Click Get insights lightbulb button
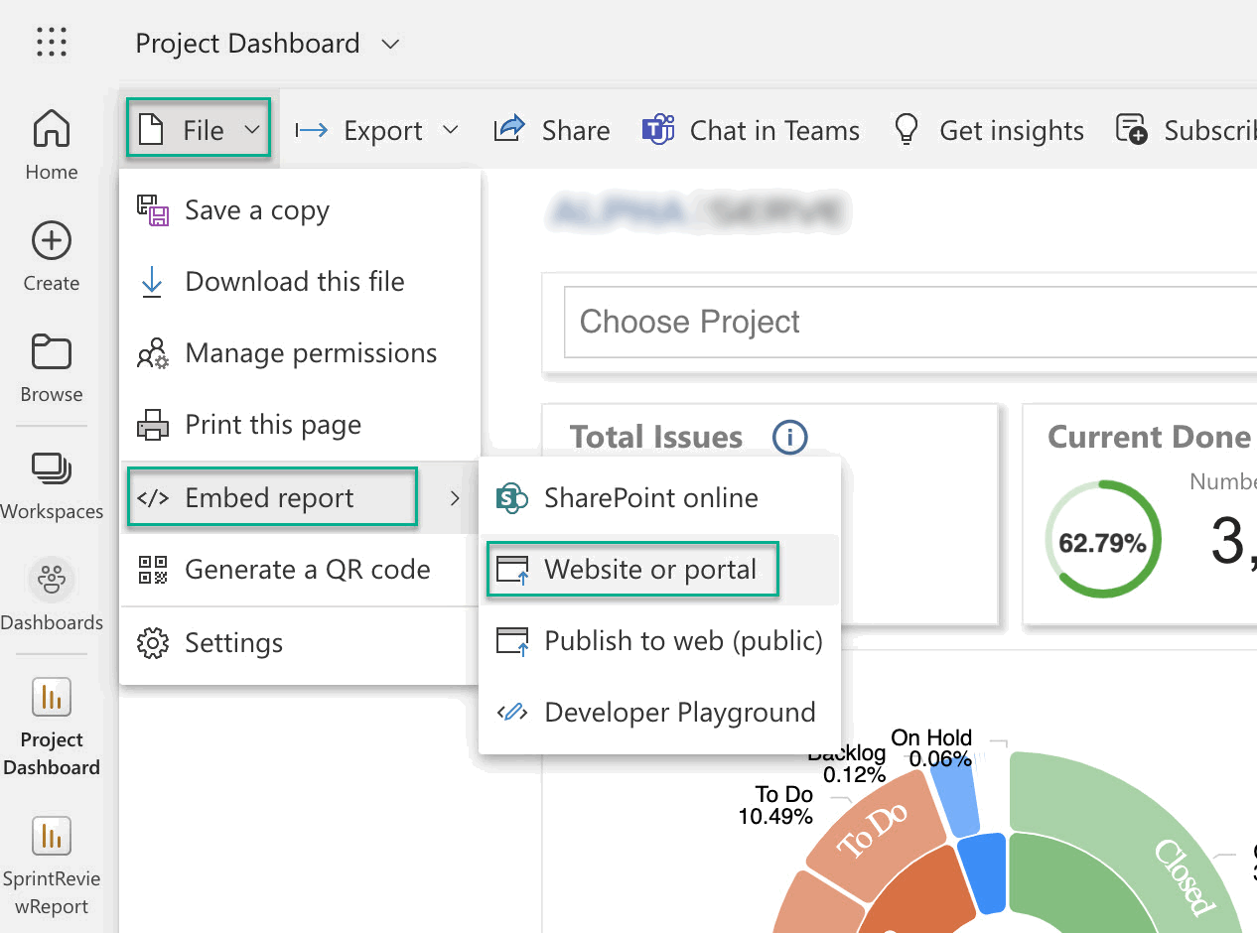1257x933 pixels. tap(989, 130)
